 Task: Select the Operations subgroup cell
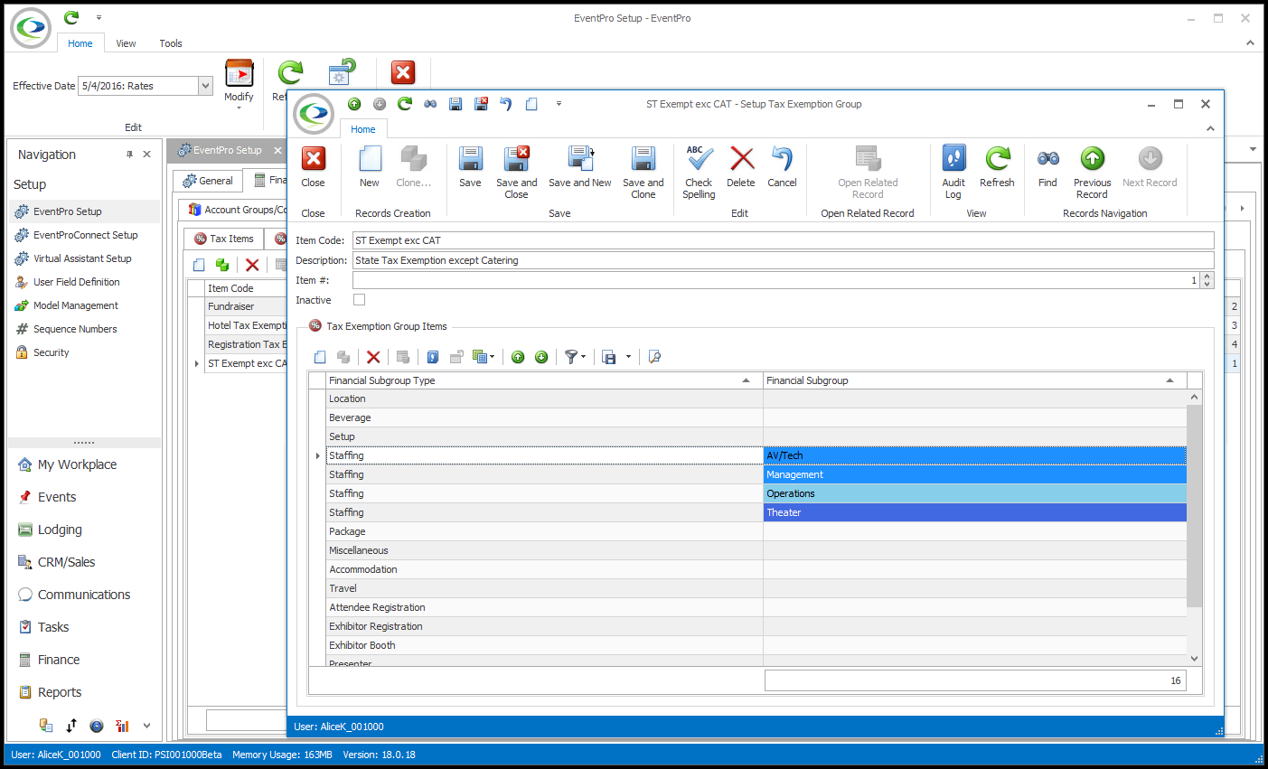point(974,493)
